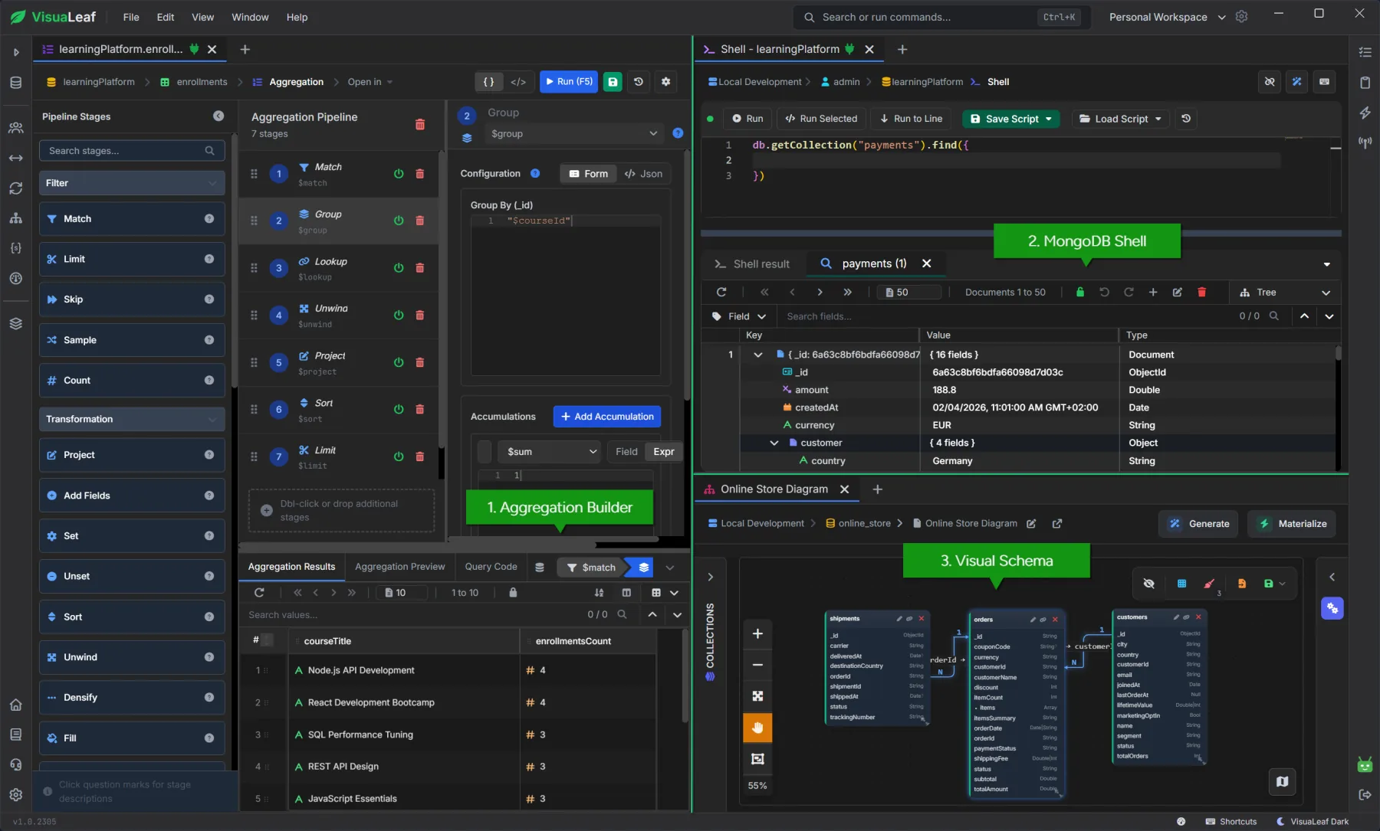
Task: Click the Add Accumulation button
Action: (607, 417)
